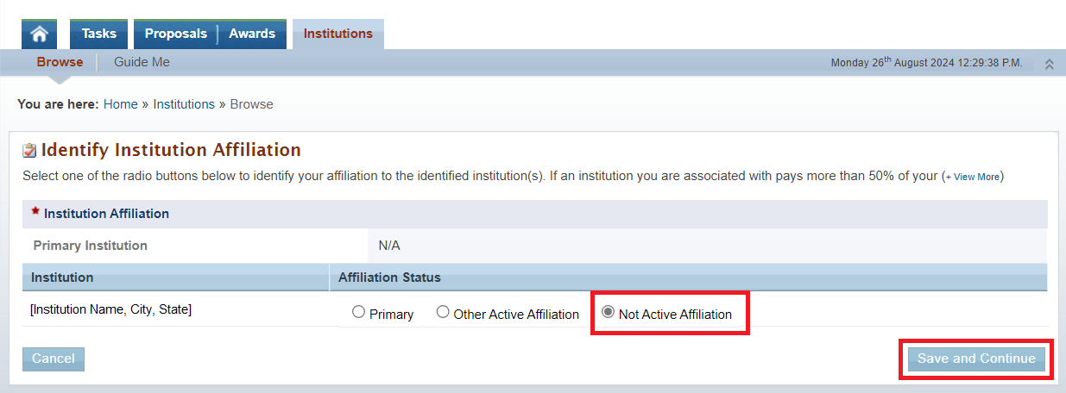Follow the Institutions breadcrumb link
This screenshot has width=1066, height=393.
pyautogui.click(x=184, y=104)
